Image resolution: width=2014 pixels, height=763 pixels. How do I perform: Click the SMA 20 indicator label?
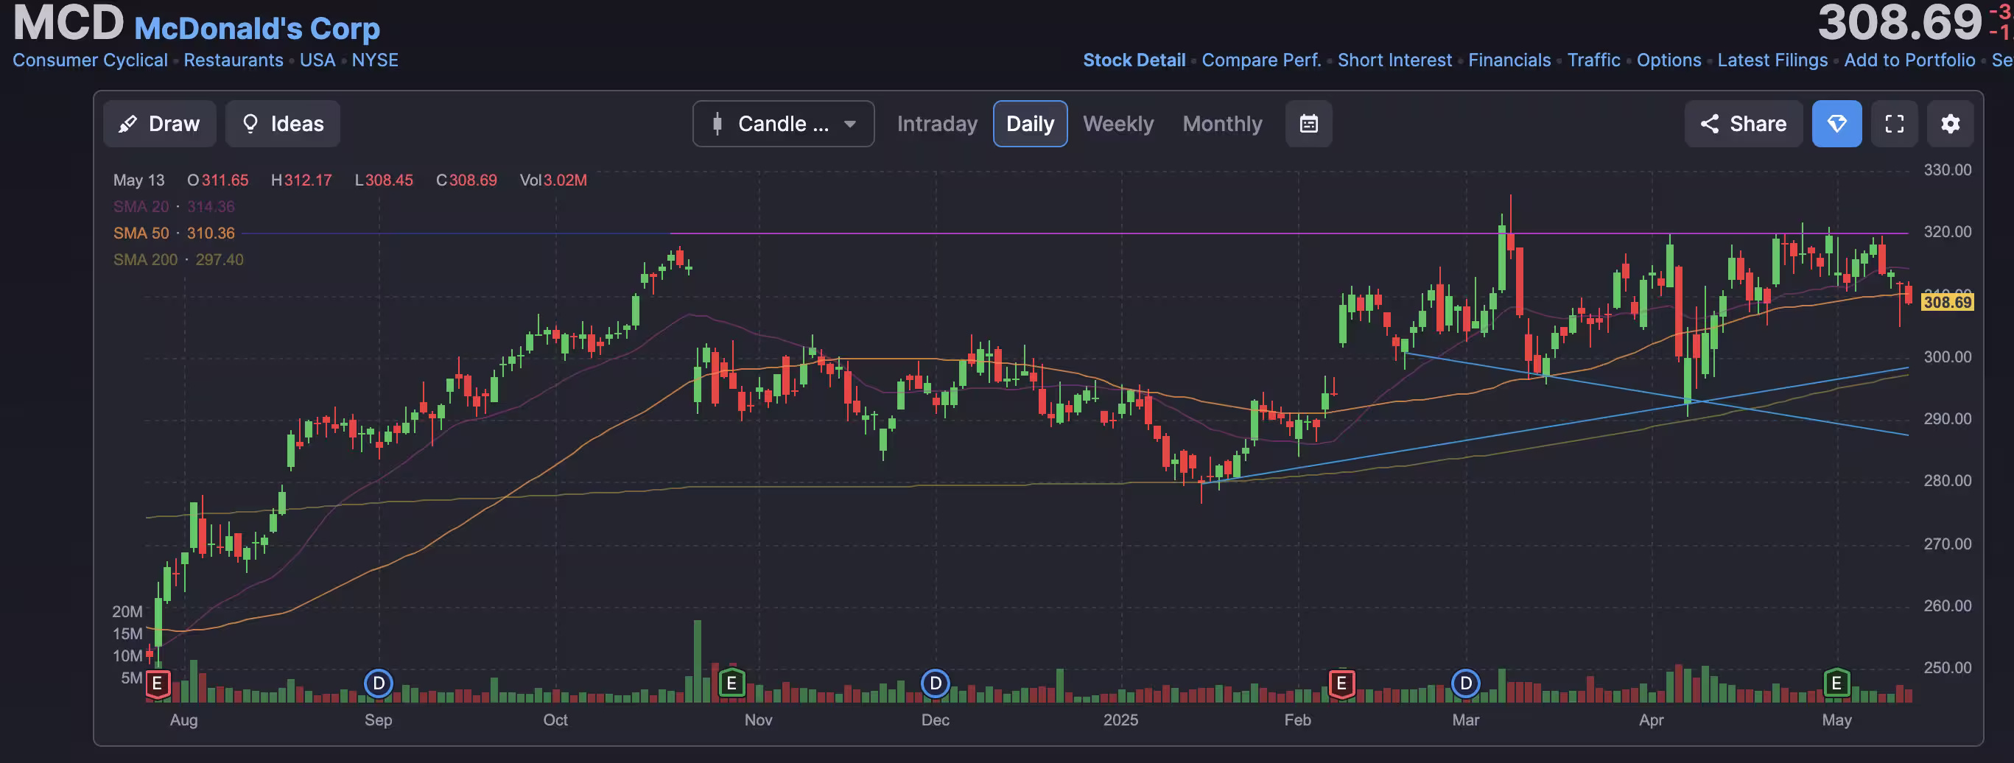[x=141, y=206]
